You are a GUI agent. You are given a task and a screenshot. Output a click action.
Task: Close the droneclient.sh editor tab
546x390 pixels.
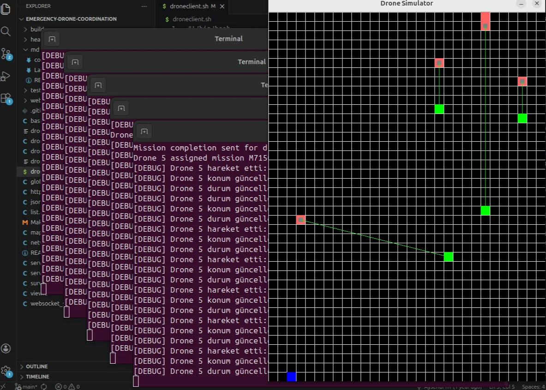(222, 6)
